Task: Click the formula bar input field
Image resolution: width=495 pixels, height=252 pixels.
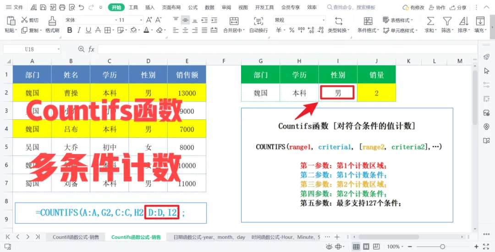Action: 287,49
